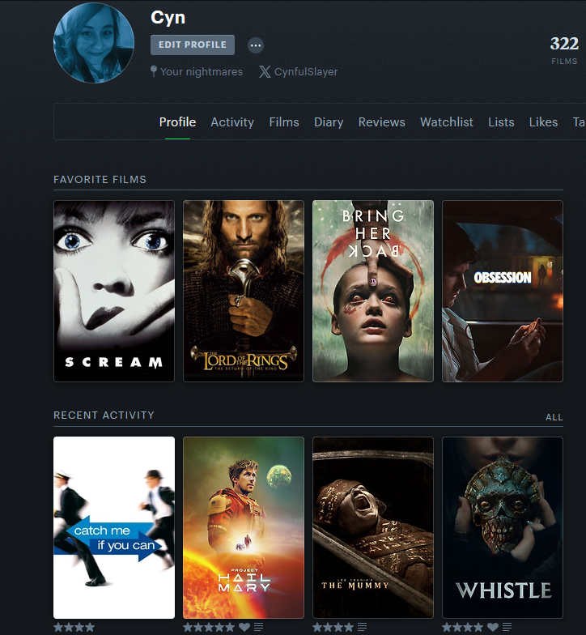Click the X (Twitter) logo icon
This screenshot has width=586, height=635.
click(x=265, y=71)
